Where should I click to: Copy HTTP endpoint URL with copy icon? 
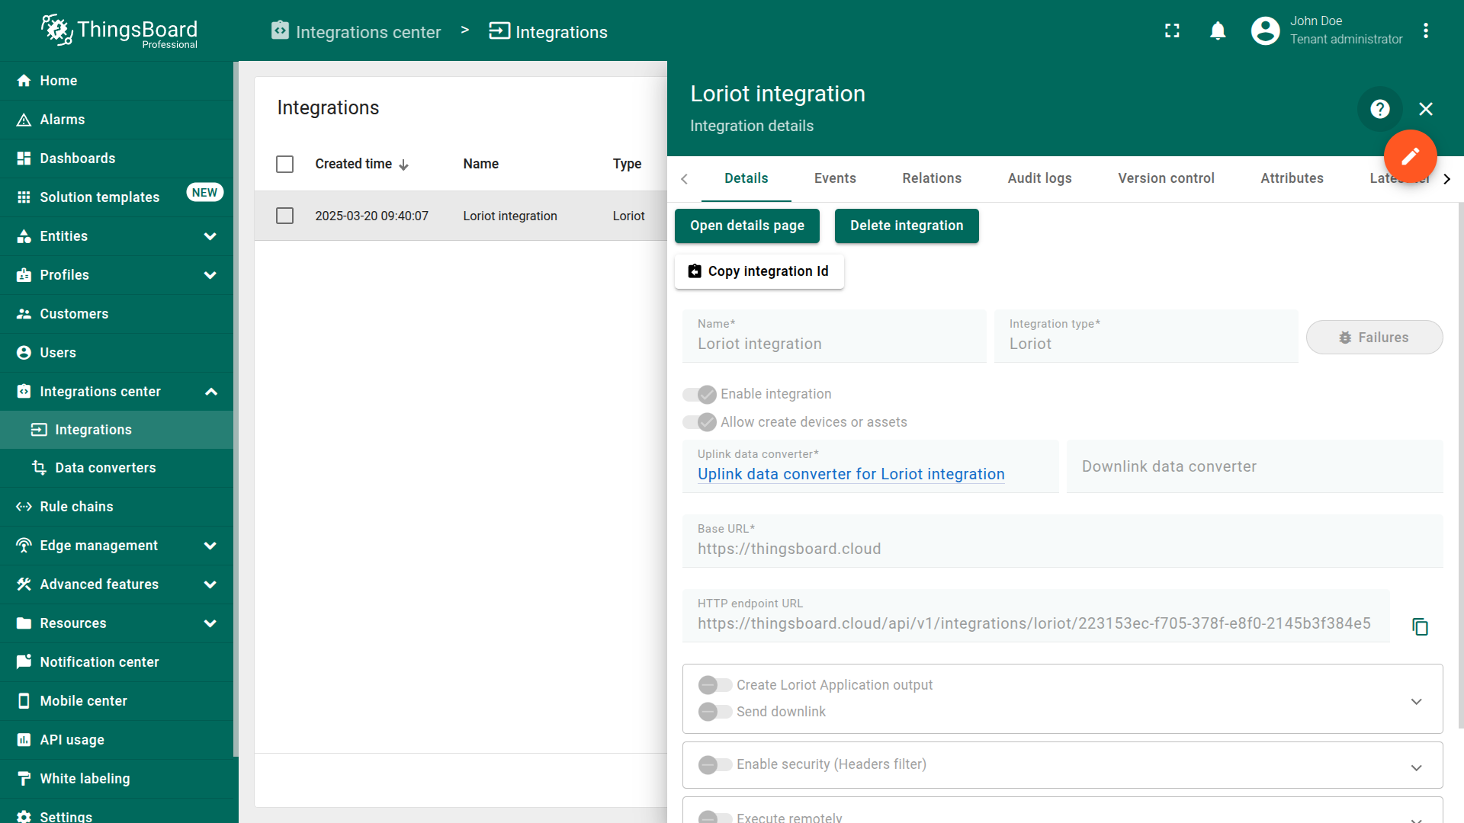point(1419,626)
